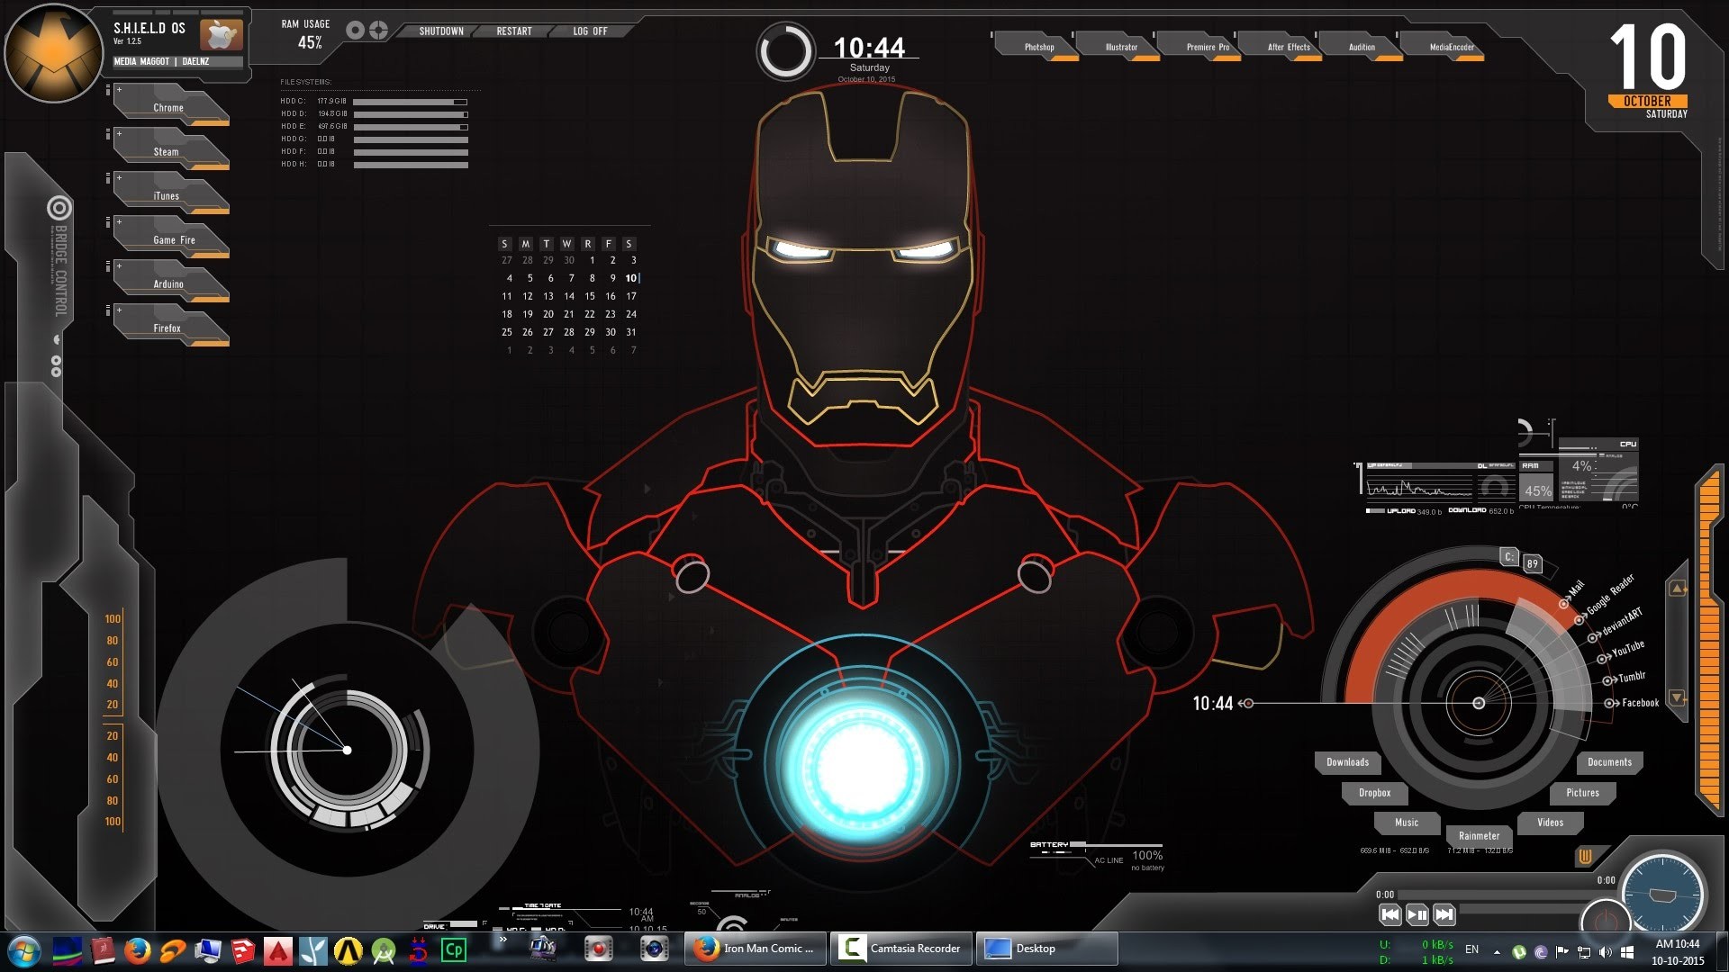Open Illustrator from top toolbar
This screenshot has height=972, width=1729.
click(1120, 48)
